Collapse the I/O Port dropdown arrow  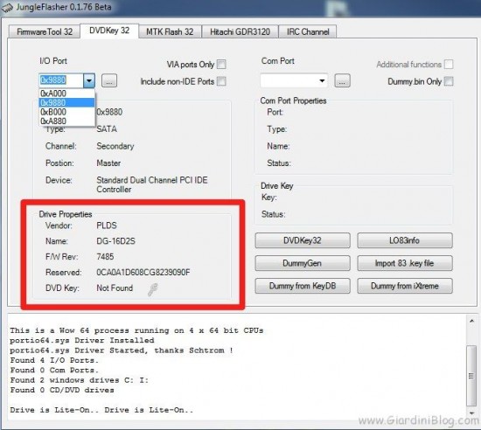[x=89, y=80]
